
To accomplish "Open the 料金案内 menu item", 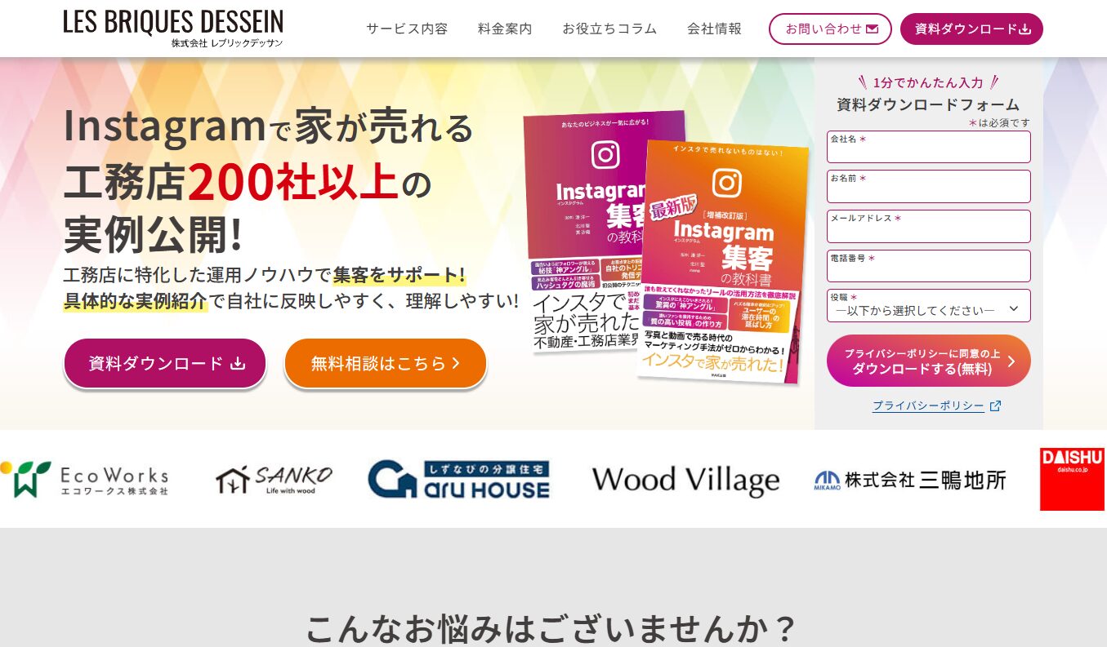I will 505,29.
